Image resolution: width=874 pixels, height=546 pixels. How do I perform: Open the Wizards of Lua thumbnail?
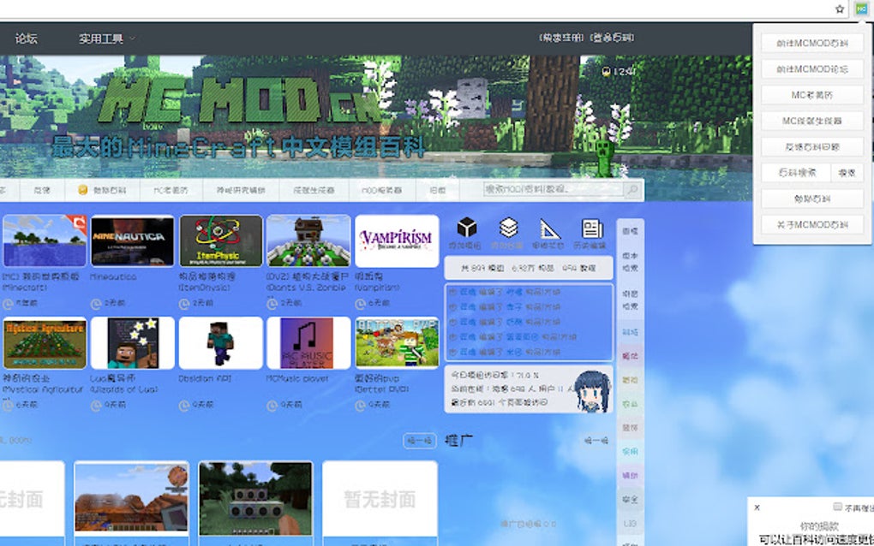coord(133,343)
